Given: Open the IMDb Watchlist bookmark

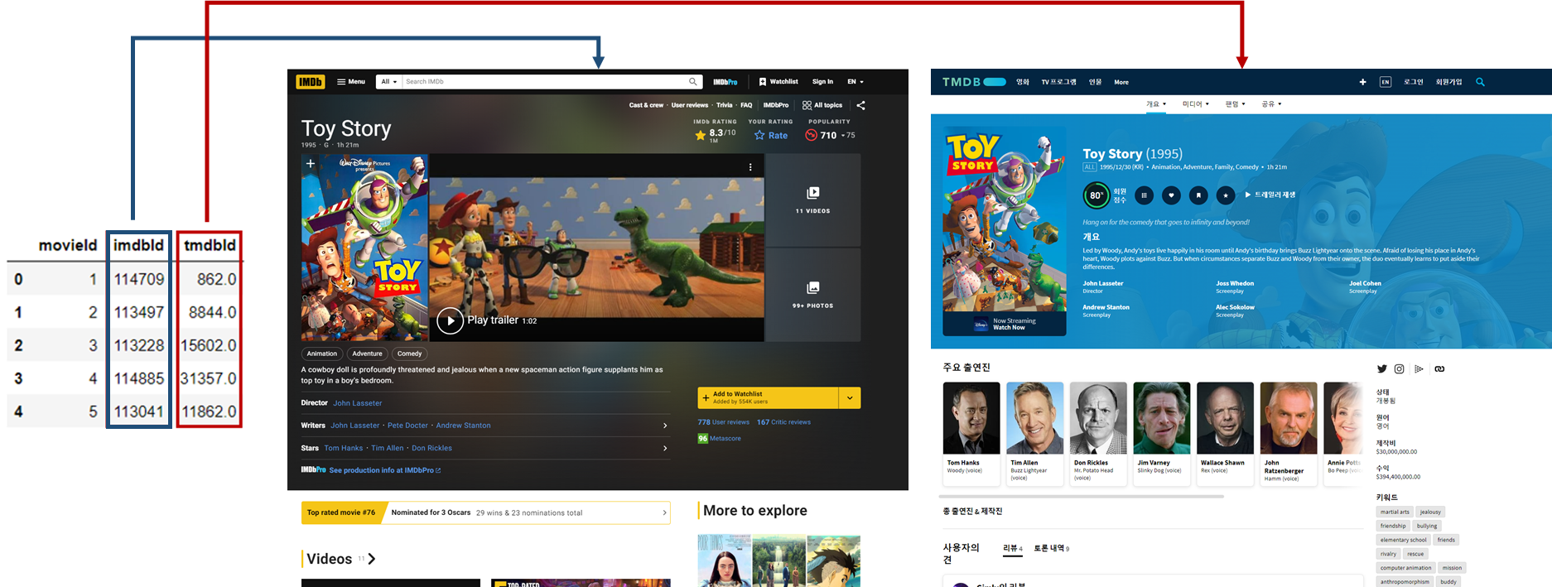Looking at the screenshot, I should [778, 82].
